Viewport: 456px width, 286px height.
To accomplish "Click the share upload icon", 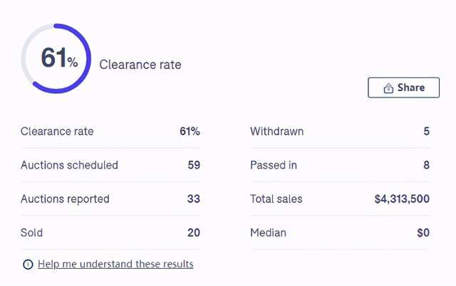I will point(388,88).
